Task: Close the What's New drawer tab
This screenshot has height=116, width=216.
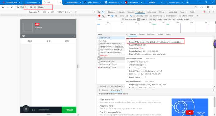Action: 121,90
